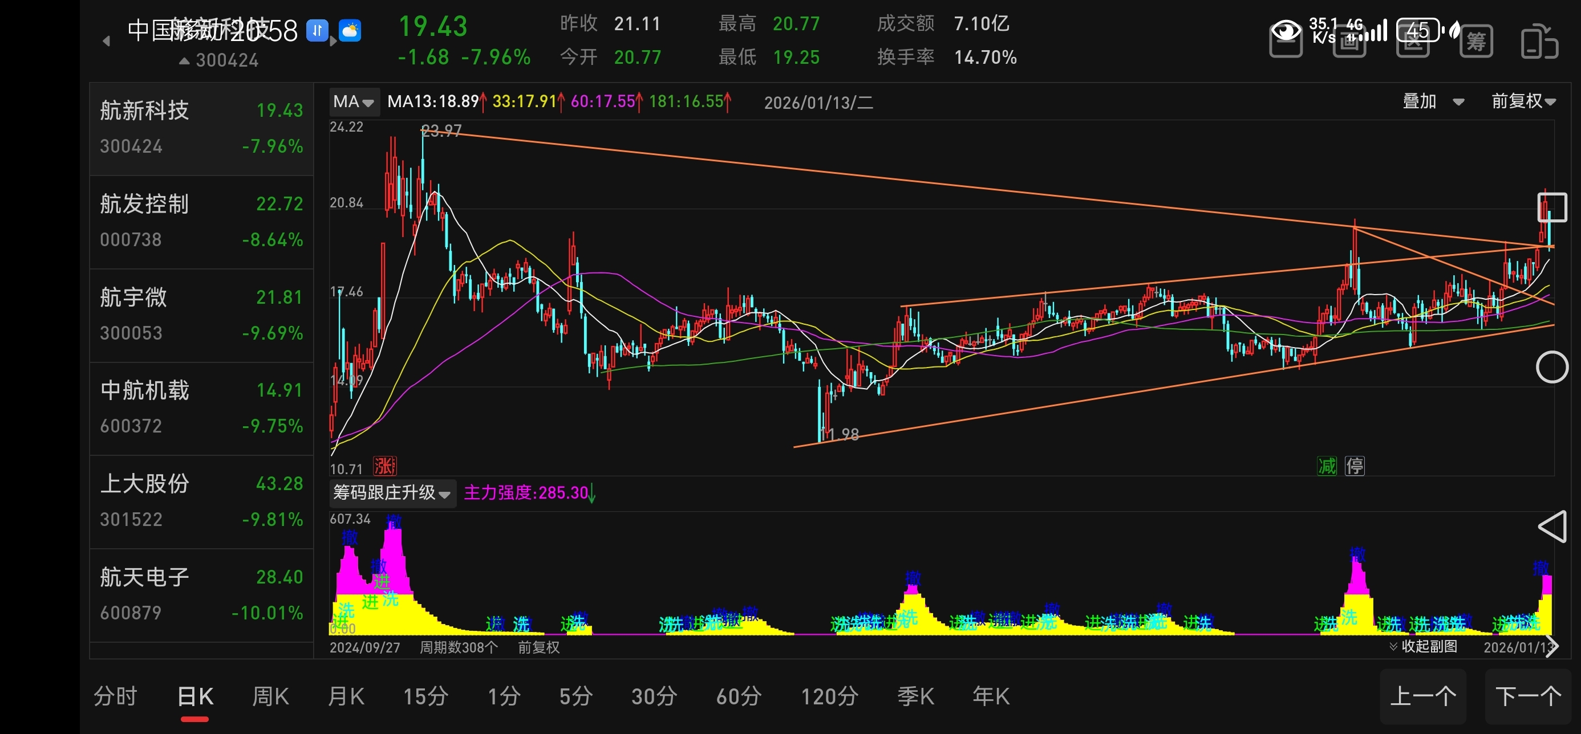This screenshot has height=734, width=1581.
Task: Tap the 筹 chip distribution icon
Action: 1475,42
